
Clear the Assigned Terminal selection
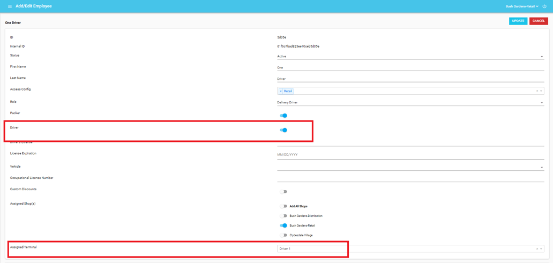pos(537,249)
